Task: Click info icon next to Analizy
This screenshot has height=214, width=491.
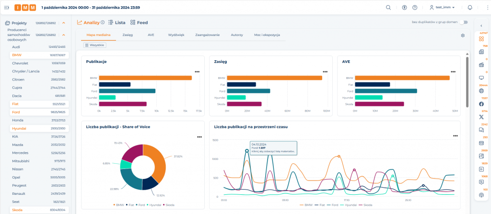Action: [x=103, y=23]
